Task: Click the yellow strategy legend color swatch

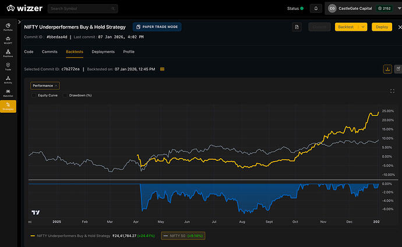Action: (33, 236)
